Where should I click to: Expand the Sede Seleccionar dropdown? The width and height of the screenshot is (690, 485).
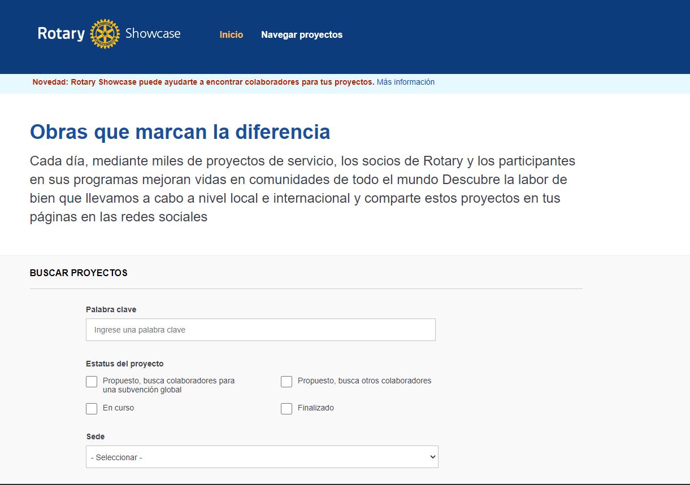pos(262,457)
